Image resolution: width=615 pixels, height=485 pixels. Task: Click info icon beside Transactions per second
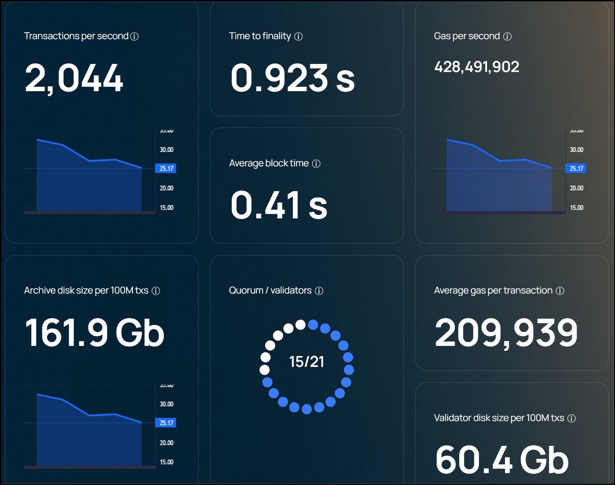pyautogui.click(x=135, y=36)
